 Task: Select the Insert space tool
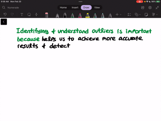(x=36, y=14)
